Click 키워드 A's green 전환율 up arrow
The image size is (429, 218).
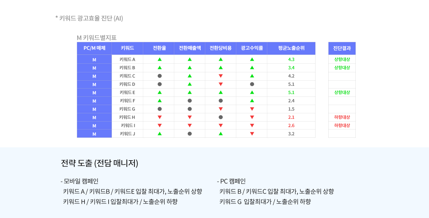coord(160,59)
